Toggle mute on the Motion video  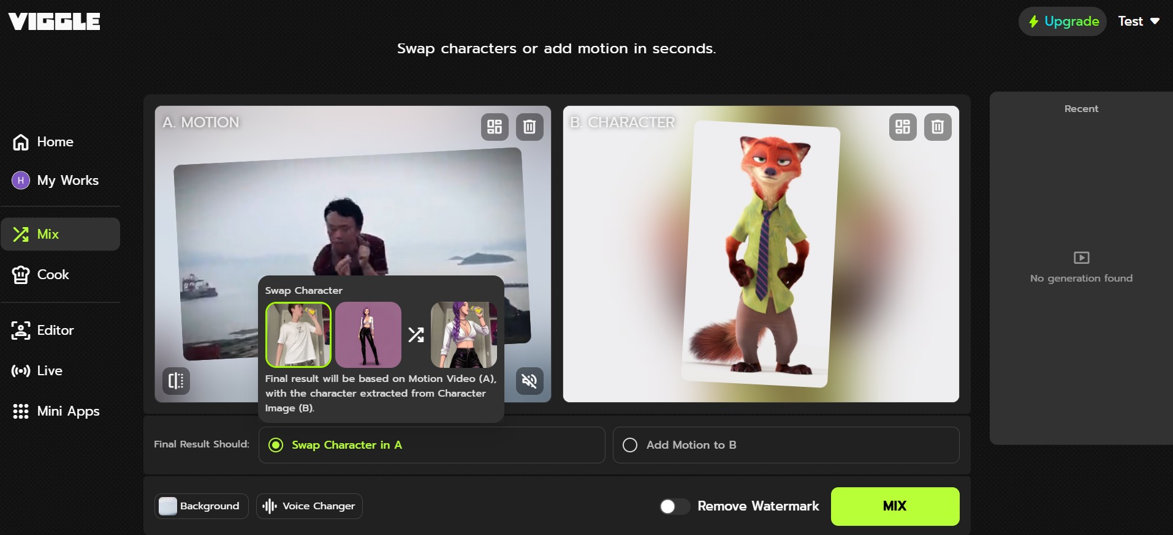[x=530, y=381]
